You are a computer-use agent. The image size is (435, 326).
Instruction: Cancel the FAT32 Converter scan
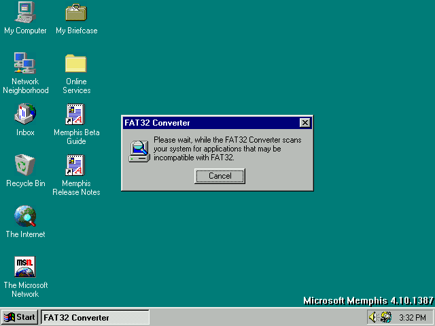point(220,176)
